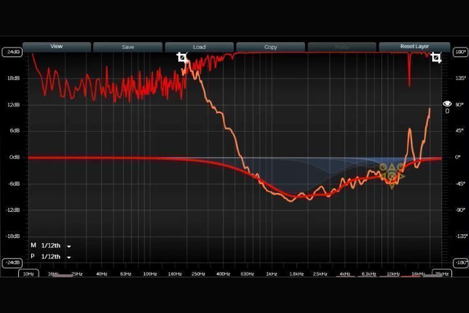469x313 pixels.
Task: Toggle the eye visibility icon at right
Action: pos(447,104)
